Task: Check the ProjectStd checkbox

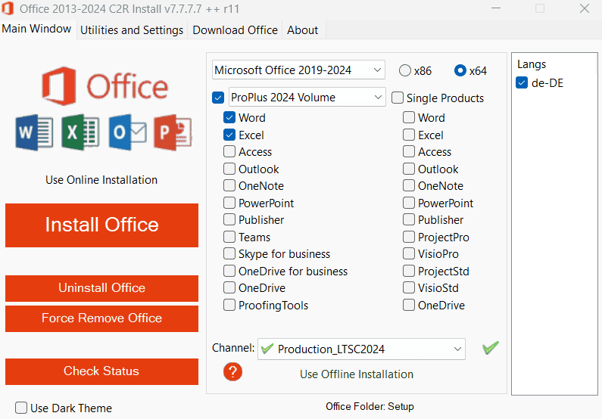Action: click(x=409, y=271)
